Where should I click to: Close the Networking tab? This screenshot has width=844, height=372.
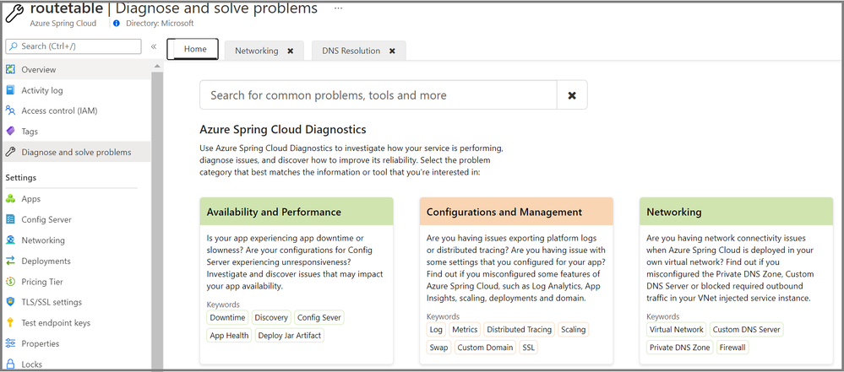291,51
